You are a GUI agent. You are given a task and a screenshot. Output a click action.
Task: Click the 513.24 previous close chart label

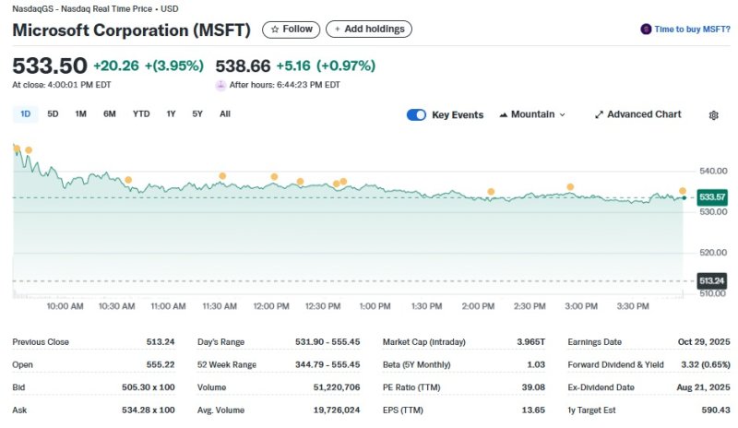(711, 281)
